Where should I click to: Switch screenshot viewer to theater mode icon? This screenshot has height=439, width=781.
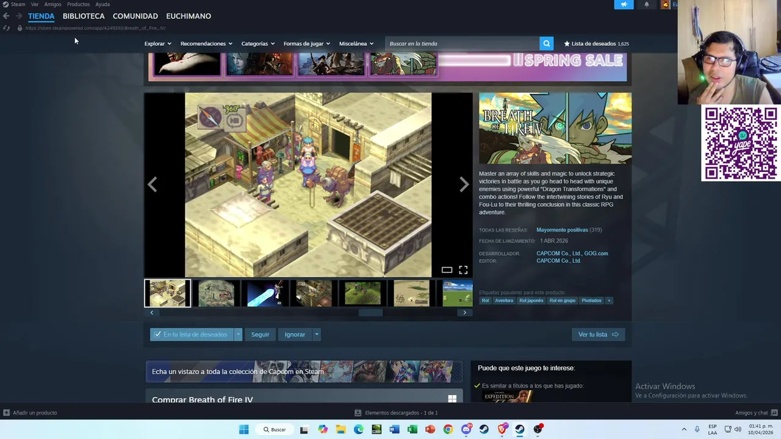click(447, 270)
